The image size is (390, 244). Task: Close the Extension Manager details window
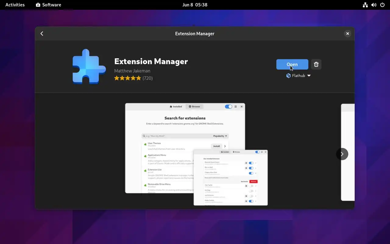tap(348, 34)
